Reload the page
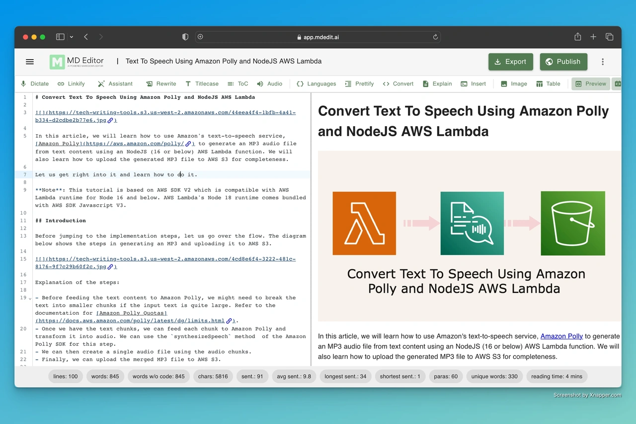This screenshot has height=424, width=636. (x=435, y=37)
